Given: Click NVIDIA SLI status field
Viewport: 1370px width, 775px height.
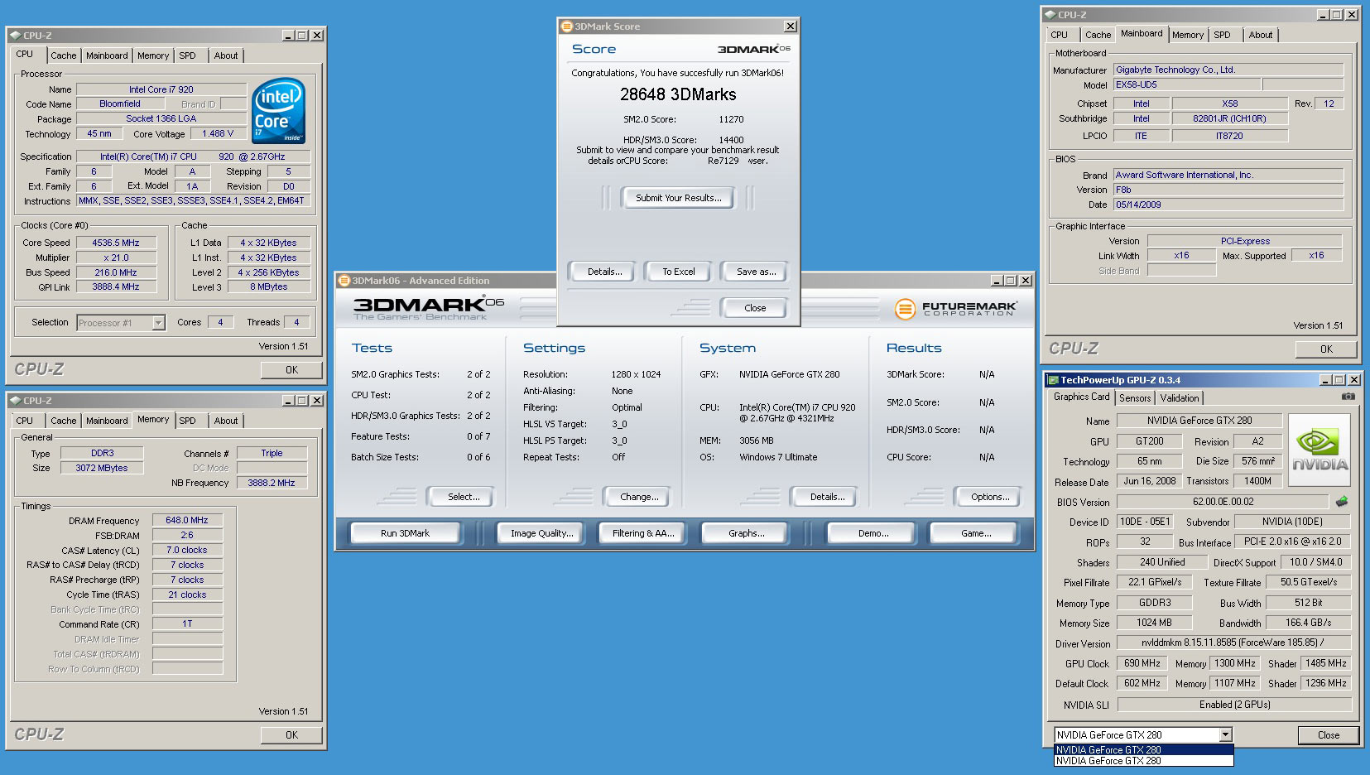Looking at the screenshot, I should tap(1233, 705).
